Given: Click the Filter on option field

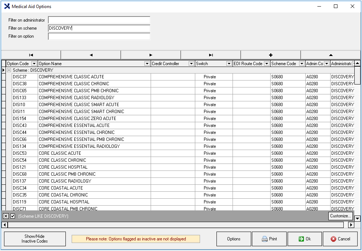Looking at the screenshot, I should [99, 36].
